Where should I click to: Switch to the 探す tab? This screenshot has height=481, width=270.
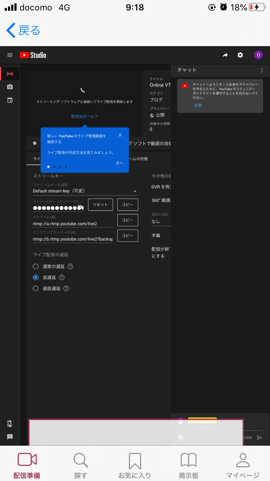click(81, 465)
